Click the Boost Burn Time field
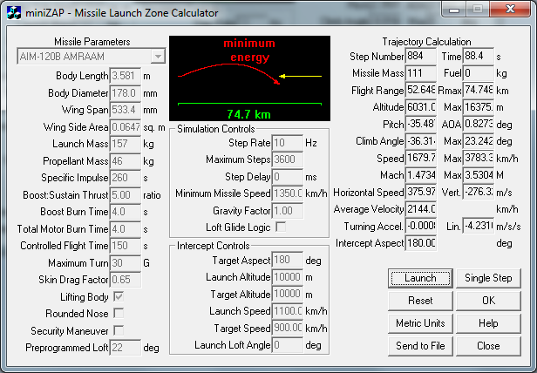 tap(126, 212)
